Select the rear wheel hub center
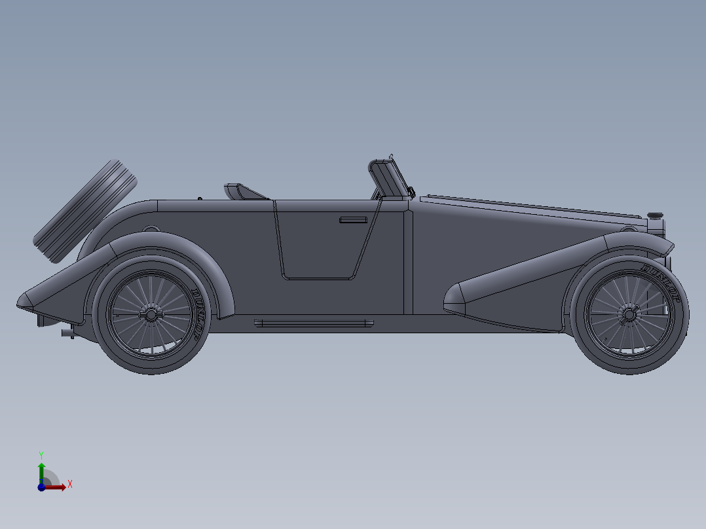Image resolution: width=706 pixels, height=529 pixels. (x=151, y=315)
